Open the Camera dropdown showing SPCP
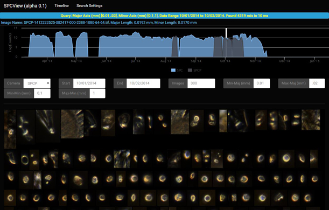This screenshot has height=210, width=329. [37, 83]
